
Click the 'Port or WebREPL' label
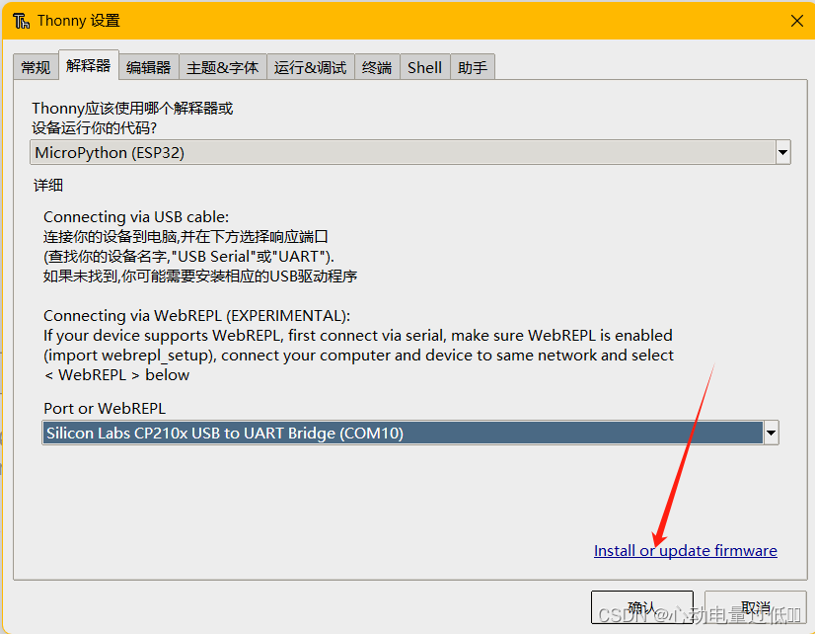click(105, 408)
